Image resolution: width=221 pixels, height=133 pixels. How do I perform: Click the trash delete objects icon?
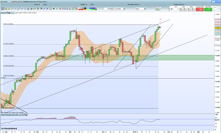[38, 9]
